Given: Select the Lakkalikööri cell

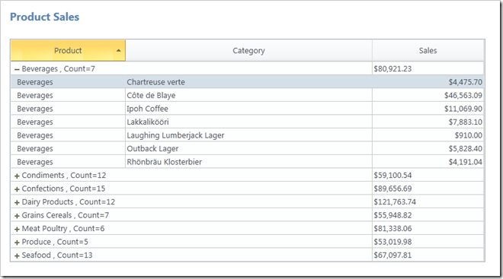Looking at the screenshot, I should [248, 122].
